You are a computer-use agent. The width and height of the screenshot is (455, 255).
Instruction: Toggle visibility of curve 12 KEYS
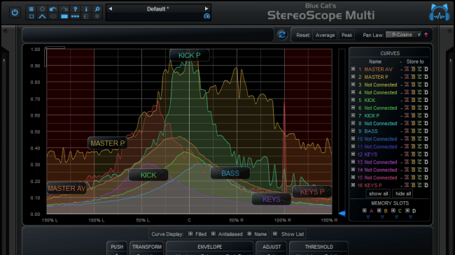tap(353, 154)
